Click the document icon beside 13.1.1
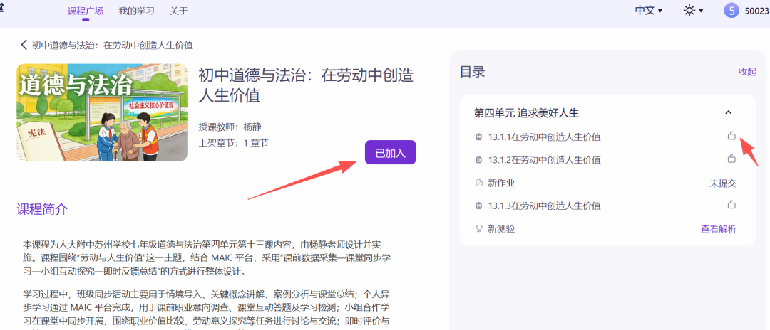The image size is (770, 330). [x=479, y=137]
